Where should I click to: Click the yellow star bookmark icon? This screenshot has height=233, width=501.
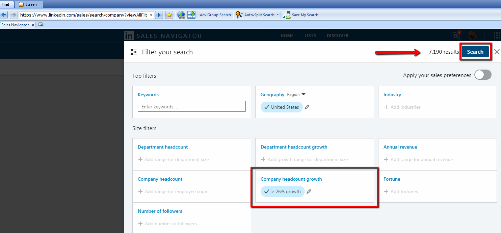169,15
